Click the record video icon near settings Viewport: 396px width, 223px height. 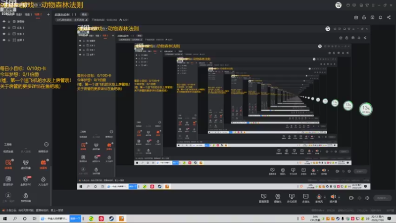(351, 198)
